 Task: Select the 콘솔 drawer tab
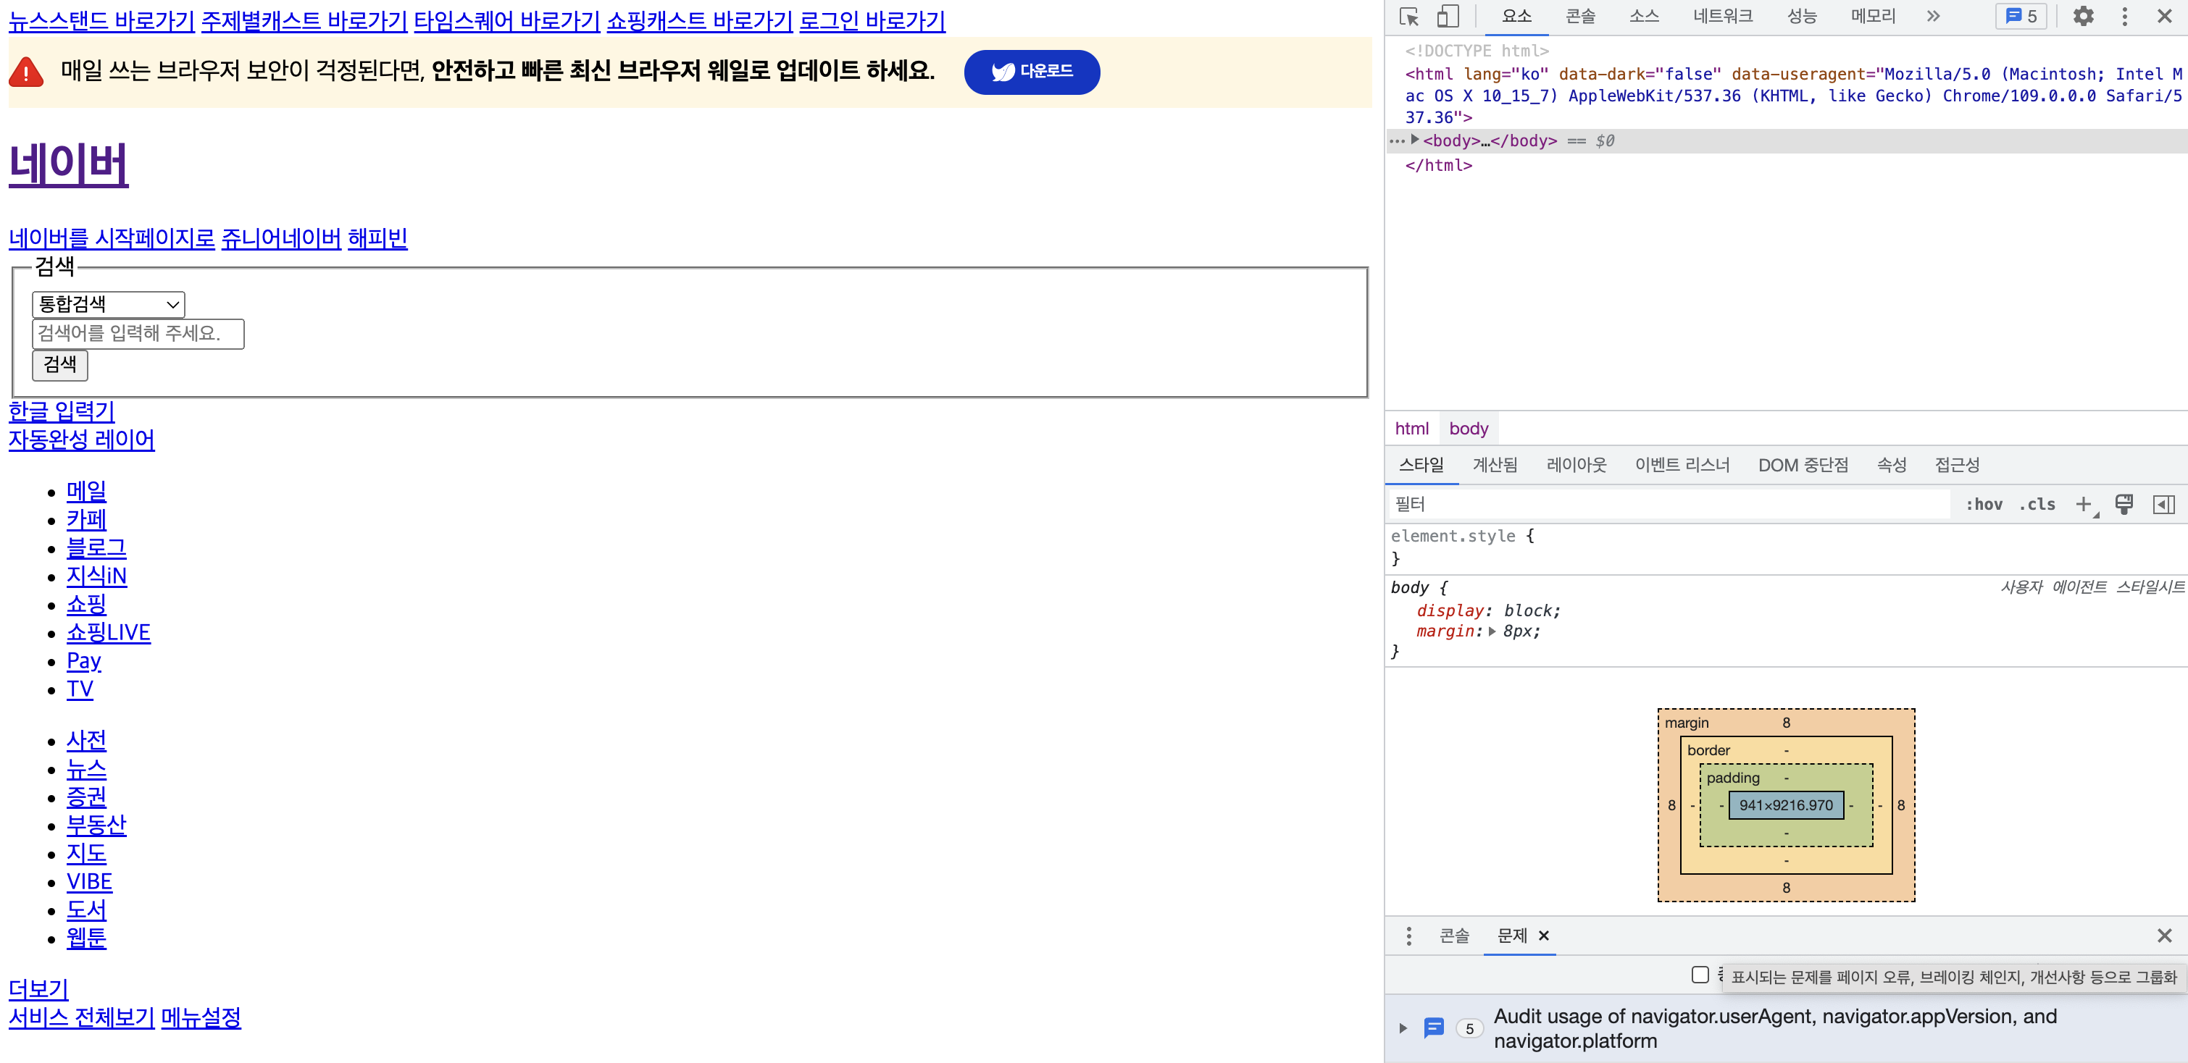pyautogui.click(x=1454, y=936)
